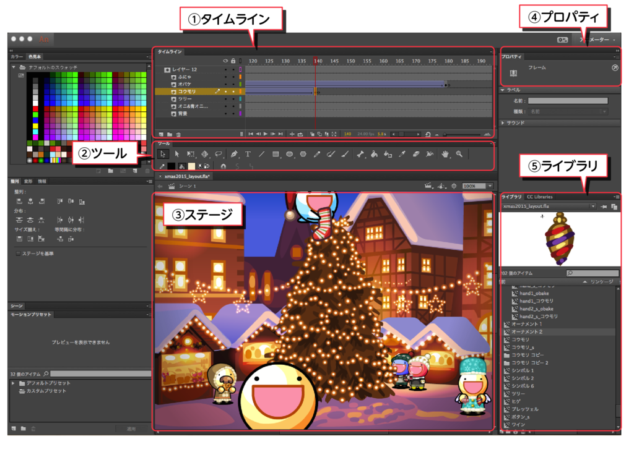634x452 pixels.
Task: Open the align panel options menu
Action: click(x=149, y=181)
